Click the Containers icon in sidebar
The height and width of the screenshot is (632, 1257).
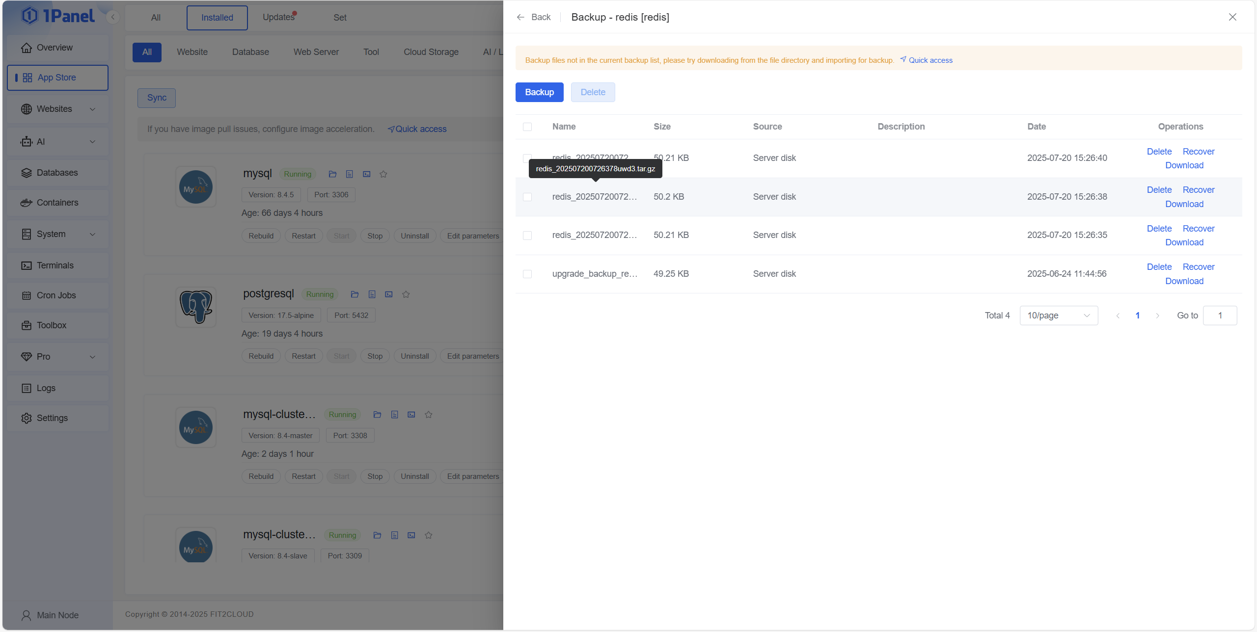tap(27, 203)
